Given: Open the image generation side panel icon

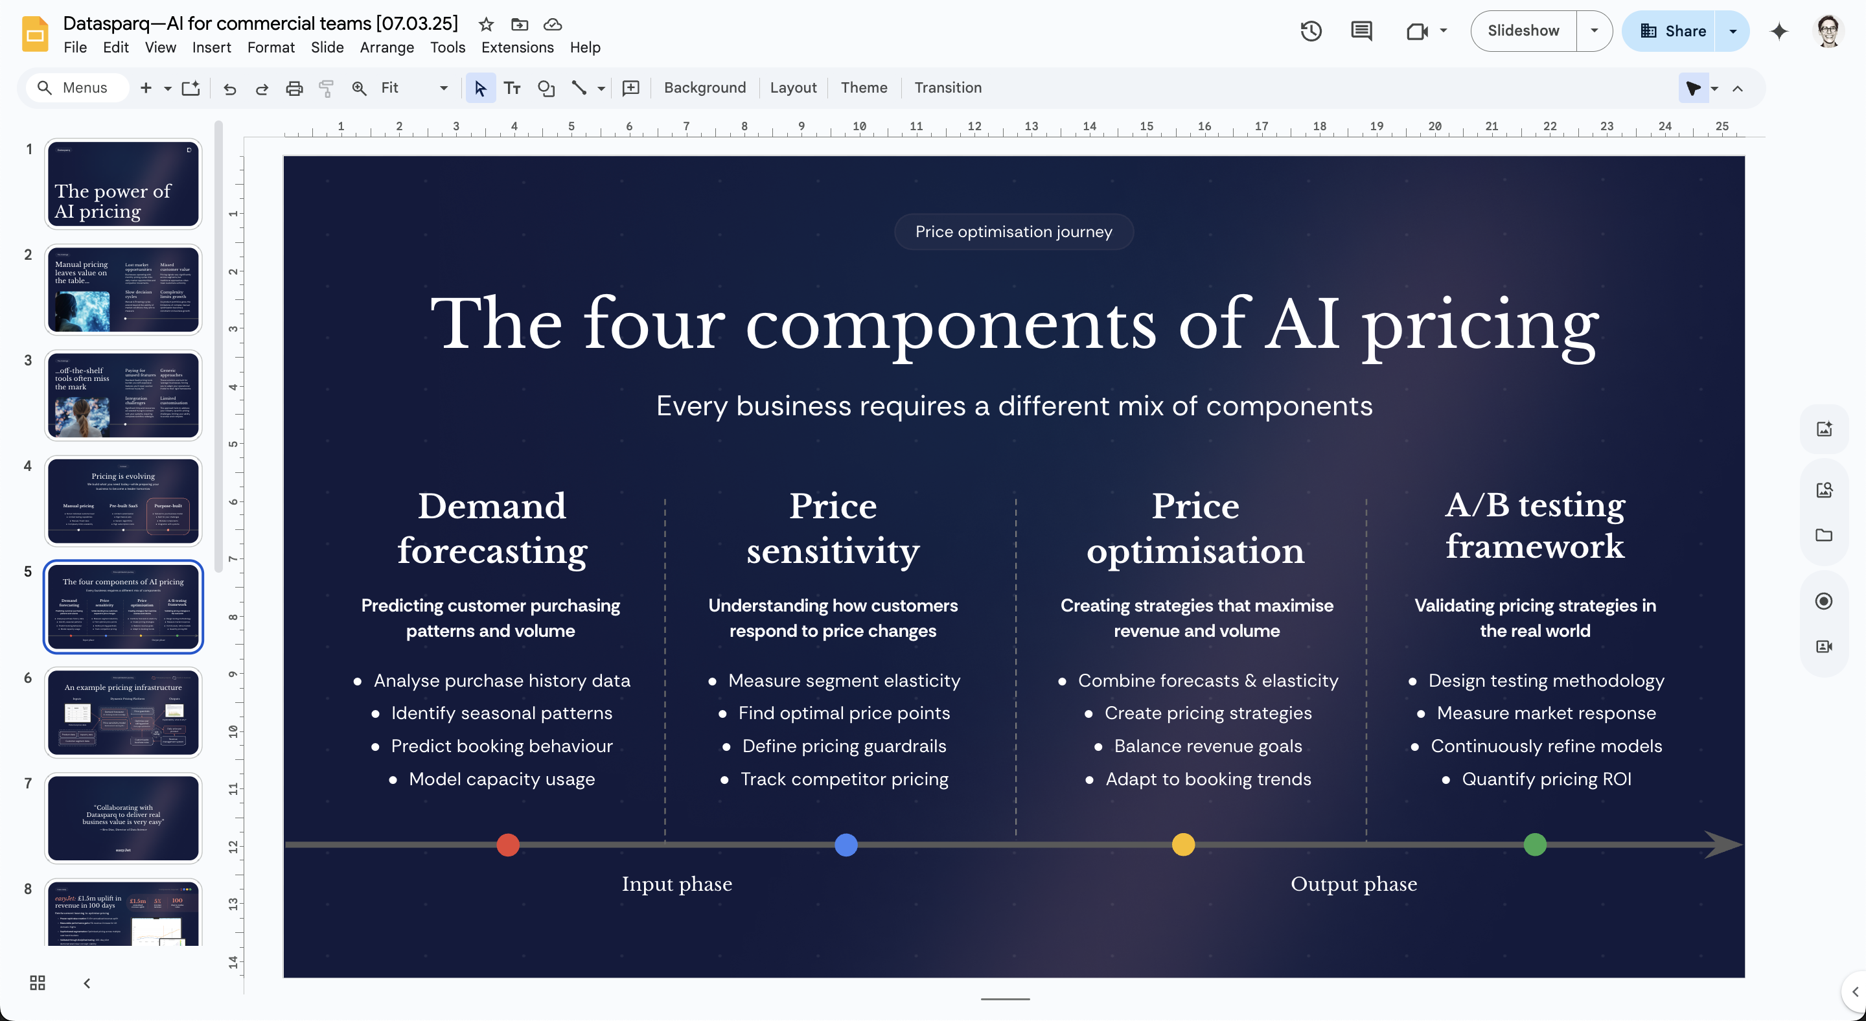Looking at the screenshot, I should (1824, 430).
